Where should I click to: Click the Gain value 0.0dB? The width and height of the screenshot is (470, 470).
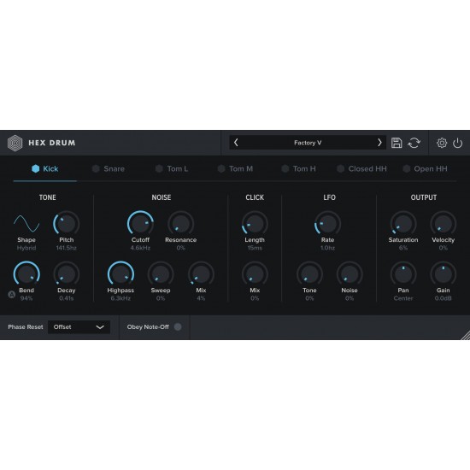(x=444, y=298)
